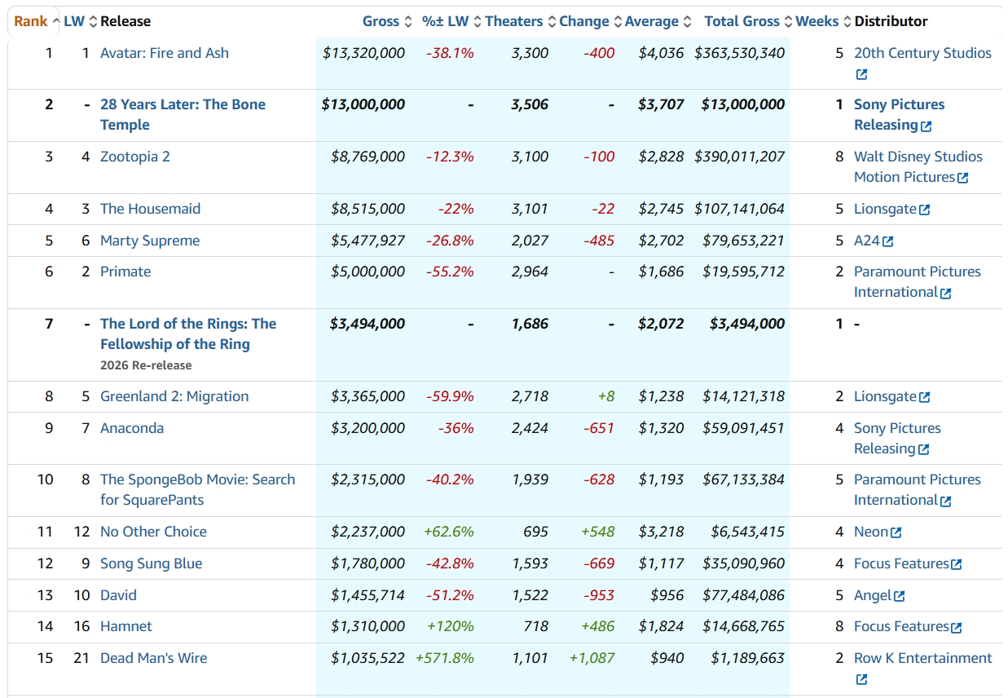The image size is (1008, 698).
Task: Click external link icon beside Angel distributor
Action: [x=899, y=596]
